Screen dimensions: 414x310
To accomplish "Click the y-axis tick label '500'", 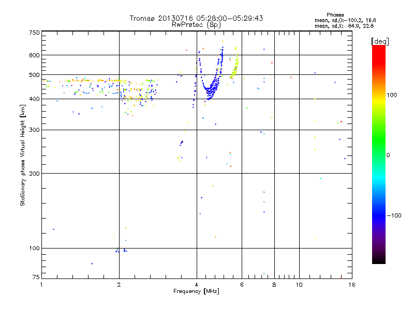I will tap(34, 75).
